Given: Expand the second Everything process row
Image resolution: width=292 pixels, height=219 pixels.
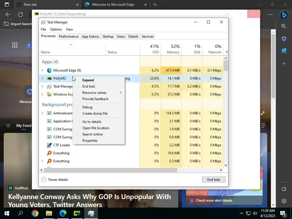Looking at the screenshot, I should (x=42, y=161).
